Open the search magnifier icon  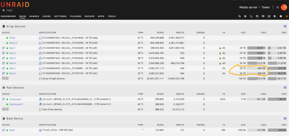pyautogui.click(x=239, y=16)
